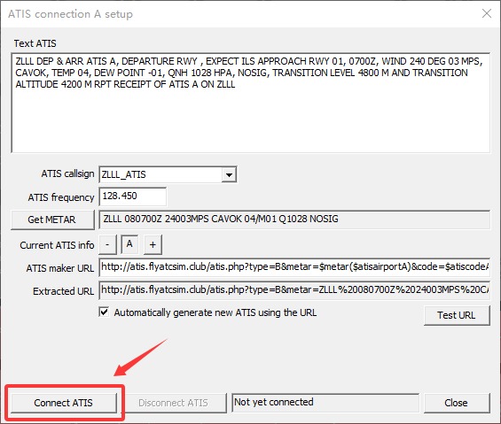Click the grayed-out Disconnect ATIS button

click(174, 403)
